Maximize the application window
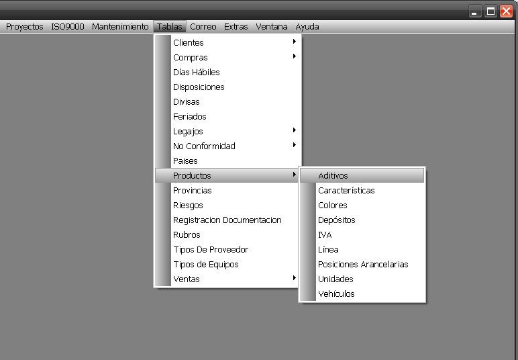 [490, 11]
